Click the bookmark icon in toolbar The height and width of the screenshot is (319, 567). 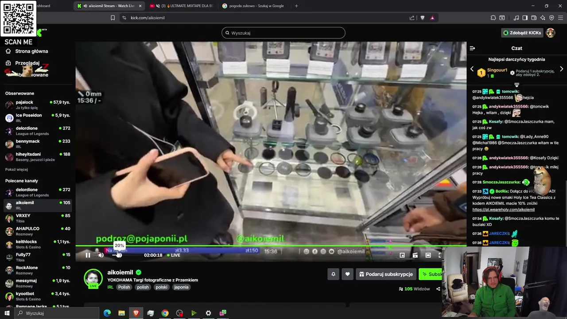coord(113,18)
